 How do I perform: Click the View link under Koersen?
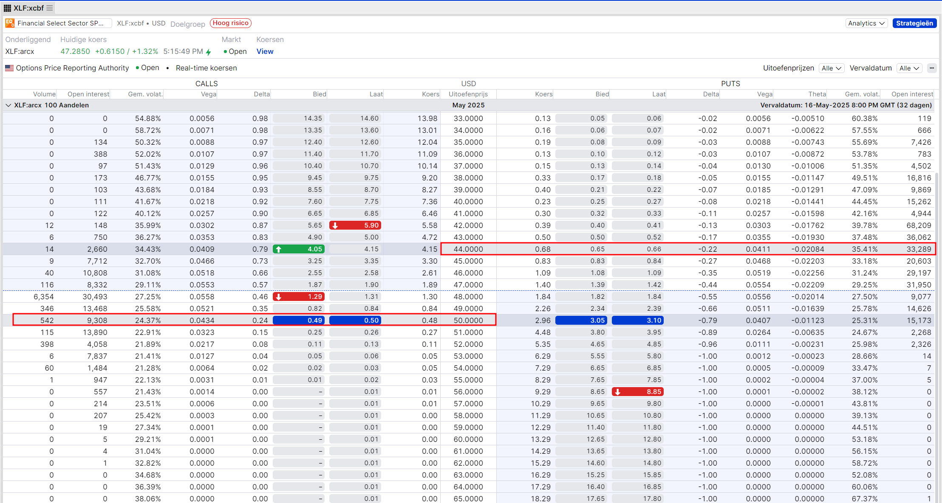(265, 51)
